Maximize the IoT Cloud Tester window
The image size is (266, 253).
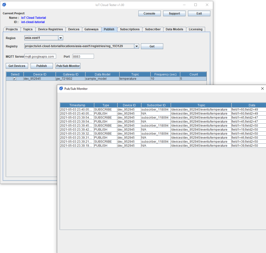(x=196, y=5)
